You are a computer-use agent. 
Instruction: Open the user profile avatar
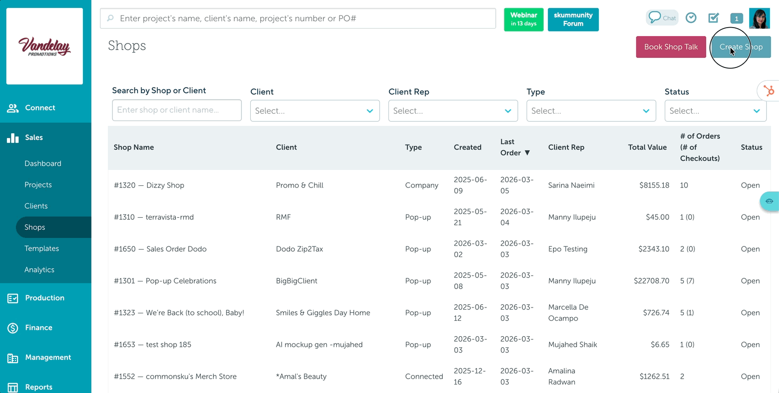[x=759, y=19]
